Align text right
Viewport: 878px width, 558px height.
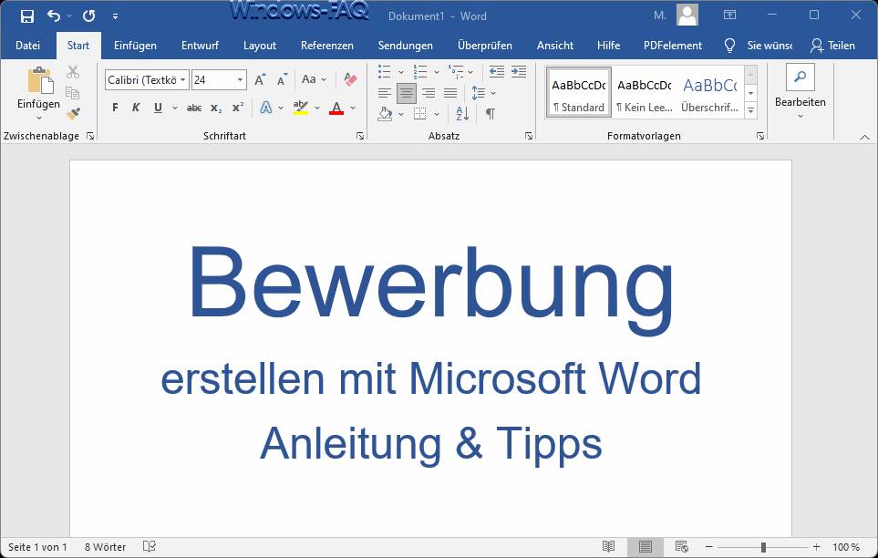pos(429,93)
